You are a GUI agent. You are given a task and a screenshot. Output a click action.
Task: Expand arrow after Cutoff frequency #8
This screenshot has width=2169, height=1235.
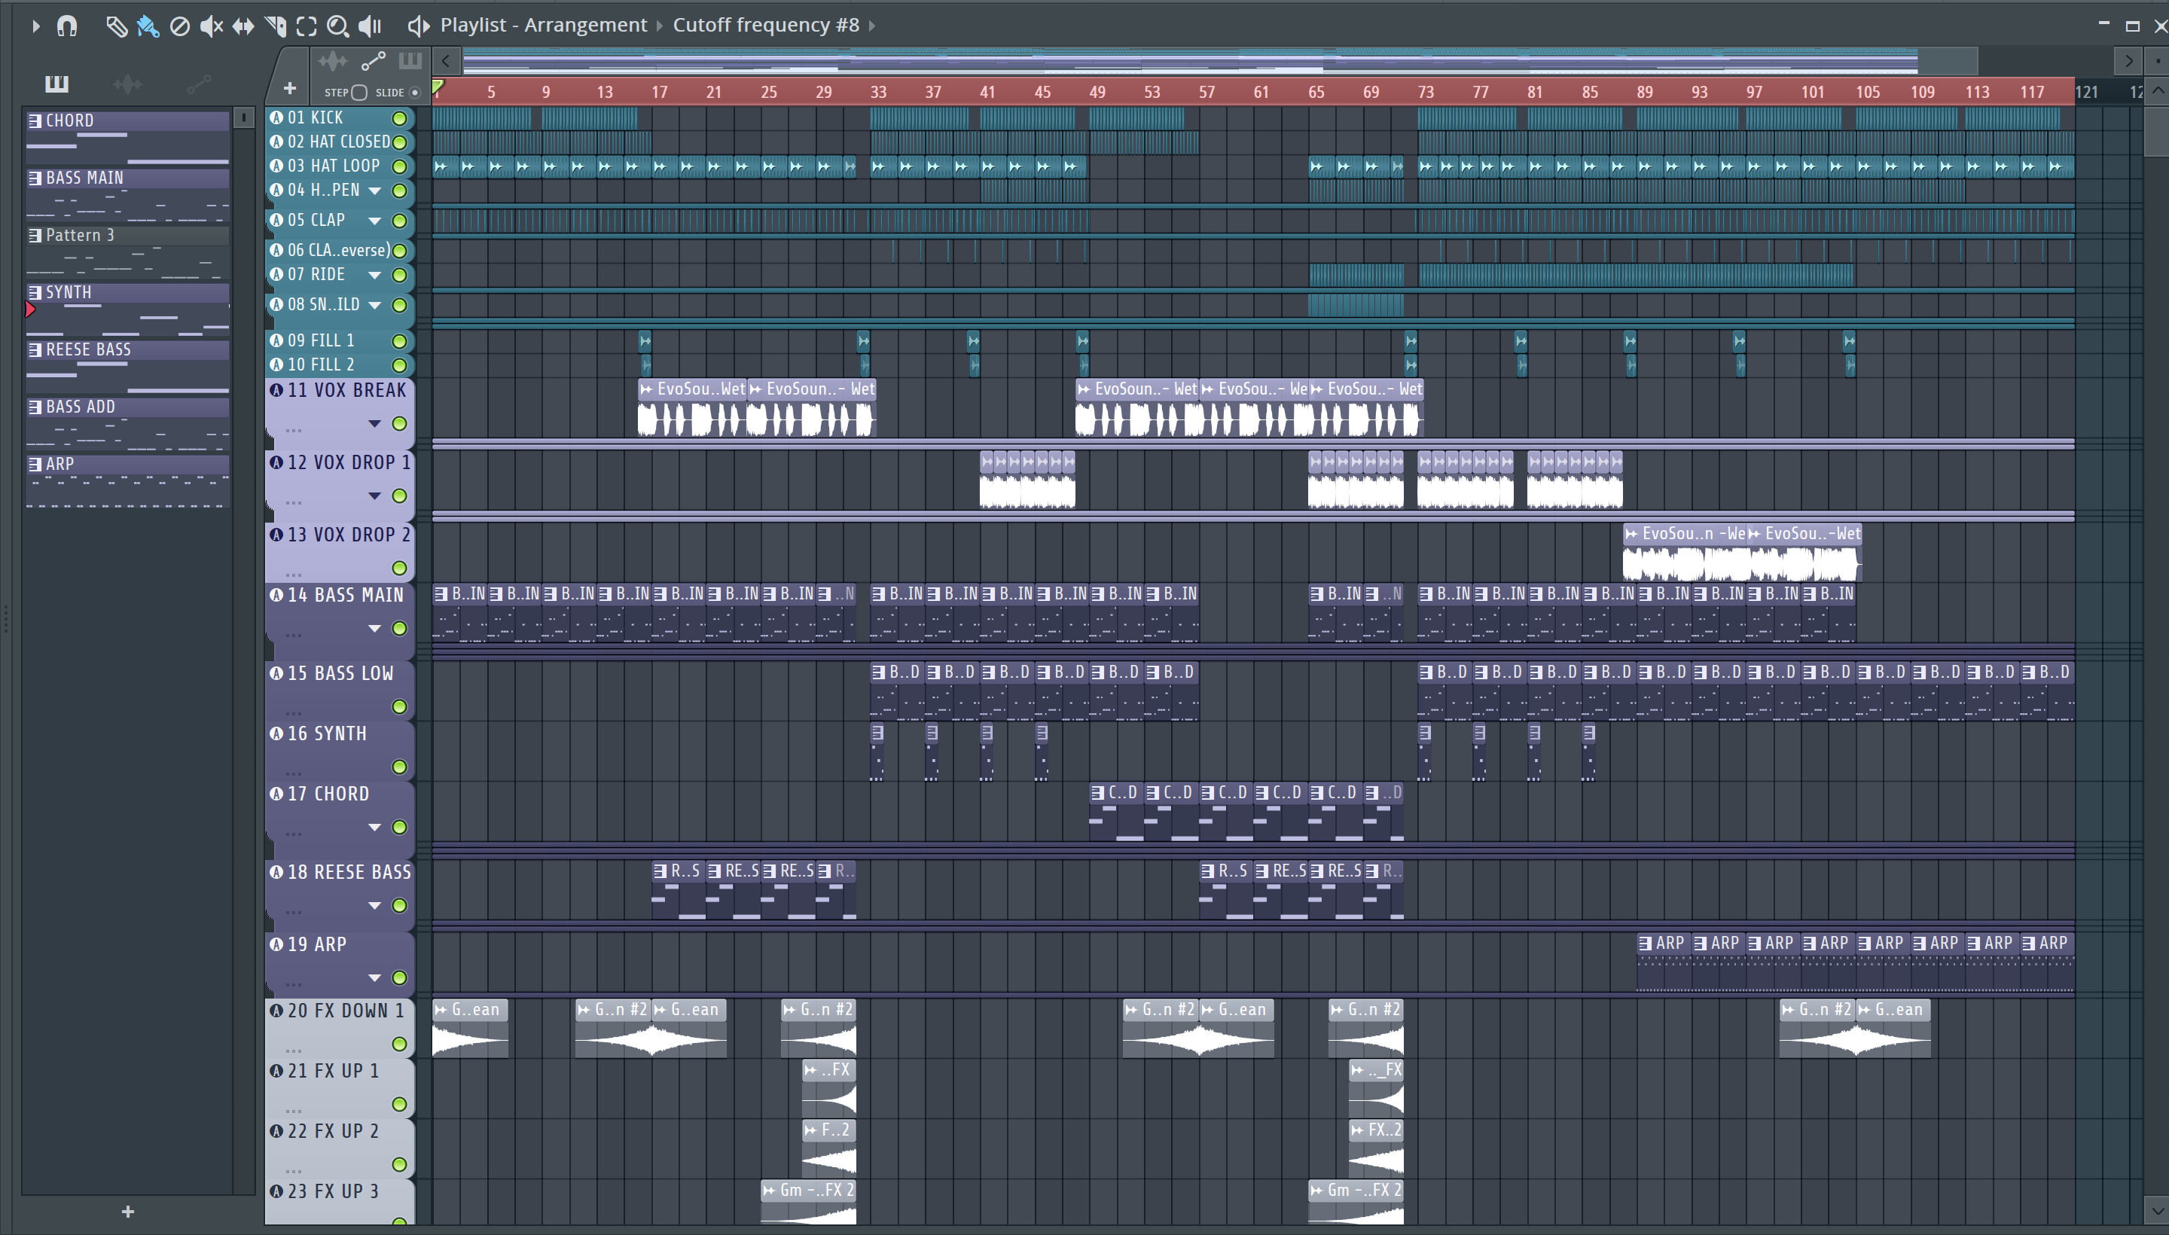(871, 26)
